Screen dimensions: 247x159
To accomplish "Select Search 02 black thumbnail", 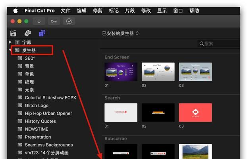I will pos(158,112).
